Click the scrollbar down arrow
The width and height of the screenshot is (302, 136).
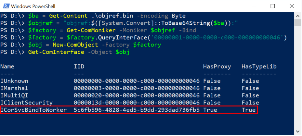coord(297,131)
